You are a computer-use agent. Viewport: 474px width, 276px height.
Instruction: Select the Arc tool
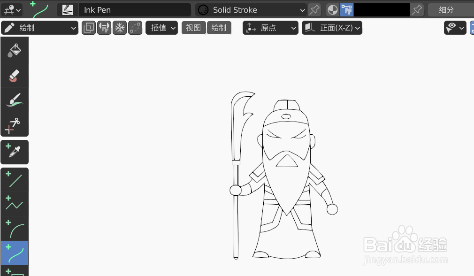pyautogui.click(x=15, y=229)
